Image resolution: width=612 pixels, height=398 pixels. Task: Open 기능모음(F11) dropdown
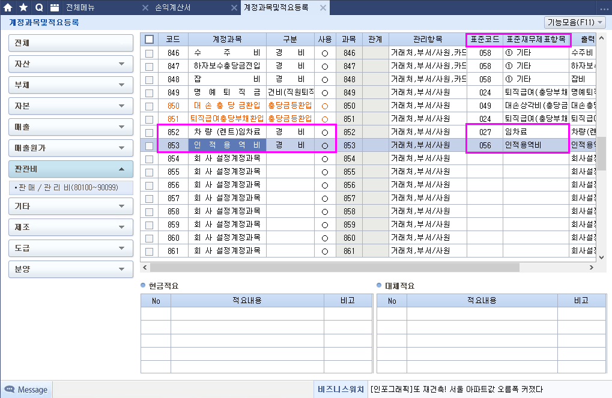coord(575,22)
